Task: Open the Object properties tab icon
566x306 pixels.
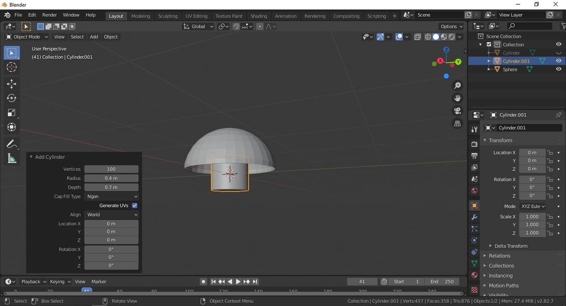Action: click(474, 206)
